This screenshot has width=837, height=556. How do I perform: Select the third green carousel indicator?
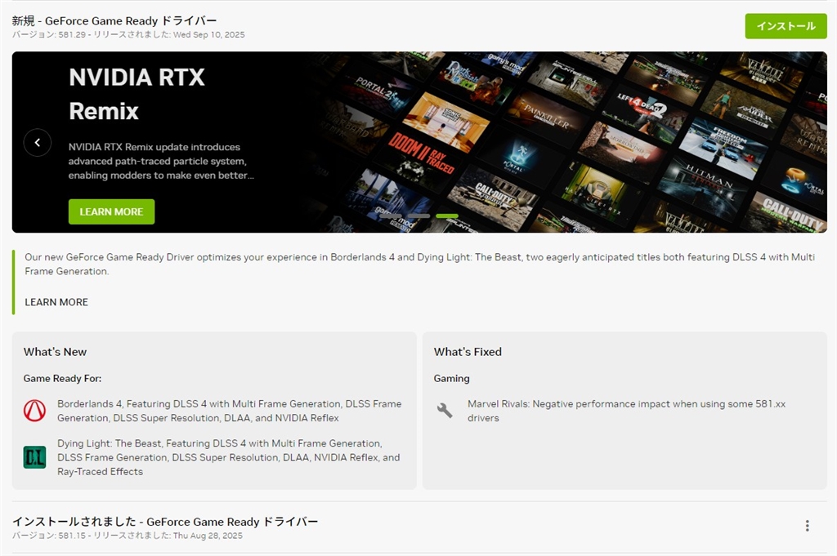click(x=447, y=216)
